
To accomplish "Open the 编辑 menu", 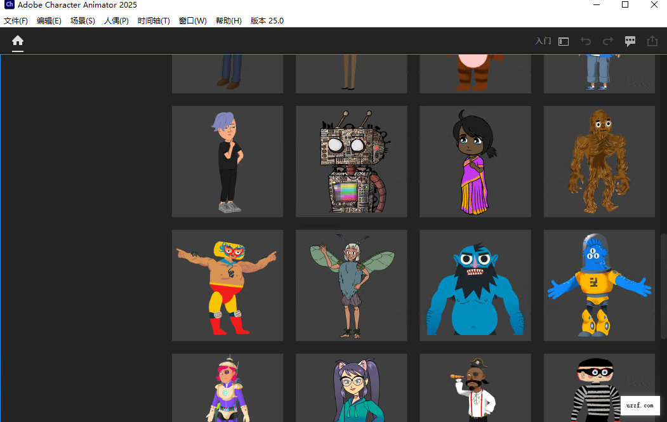I will pyautogui.click(x=49, y=20).
